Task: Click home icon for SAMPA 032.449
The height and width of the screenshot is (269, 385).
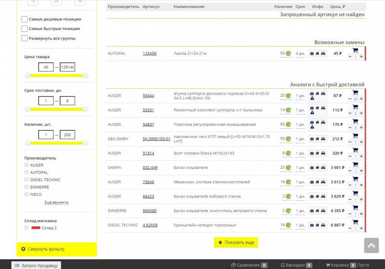Action: pos(317,168)
